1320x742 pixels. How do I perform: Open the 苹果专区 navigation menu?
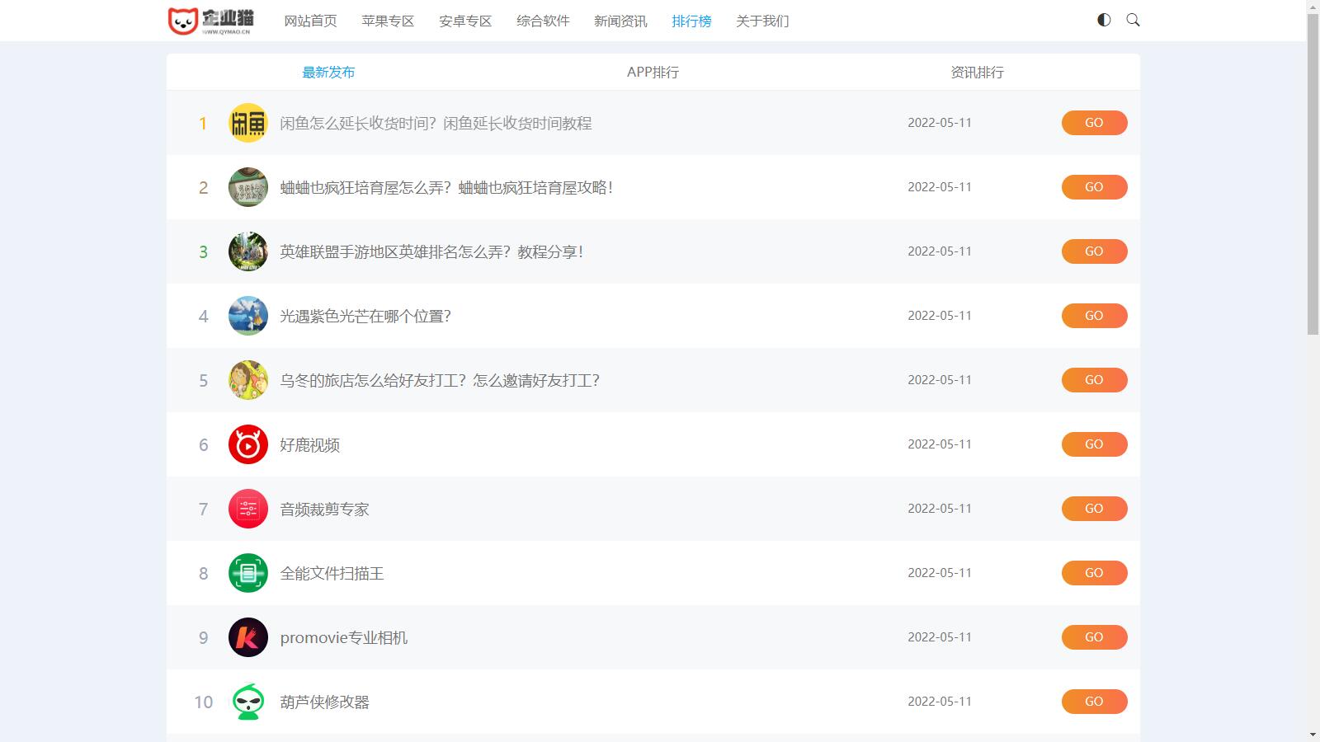pyautogui.click(x=388, y=21)
